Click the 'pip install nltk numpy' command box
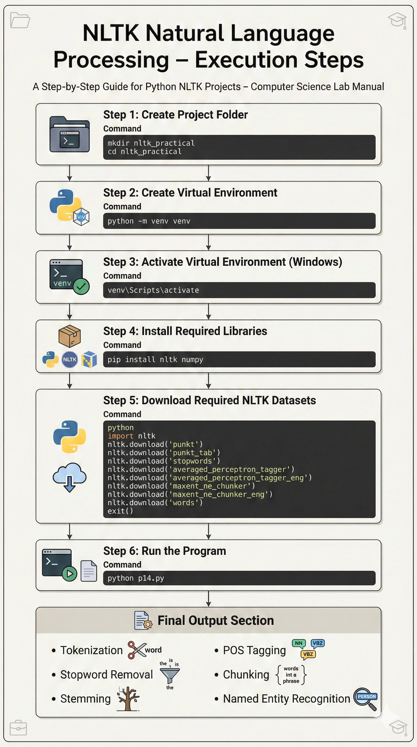Image resolution: width=417 pixels, height=747 pixels. pos(239,360)
